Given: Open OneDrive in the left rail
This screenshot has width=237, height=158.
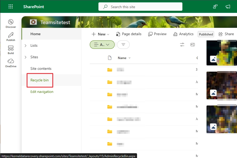Looking at the screenshot, I should point(11,63).
